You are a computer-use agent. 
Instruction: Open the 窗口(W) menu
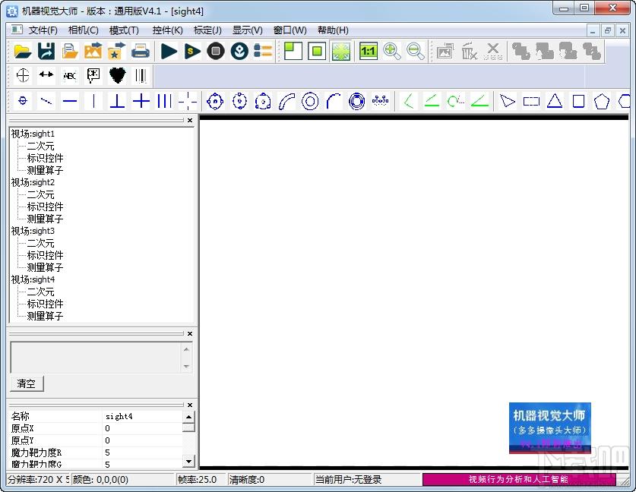[290, 30]
